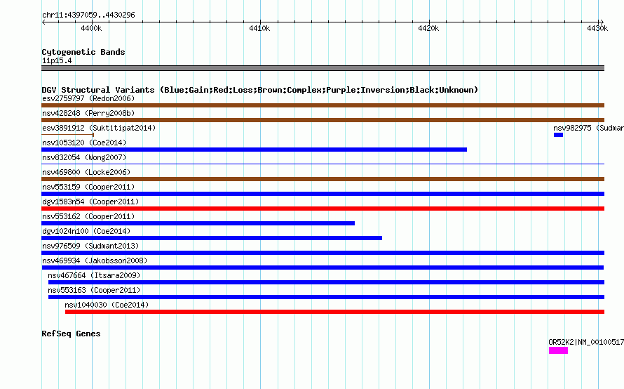
Task: Open the nsv1053120 (Coe2014) label
Action: tap(84, 143)
